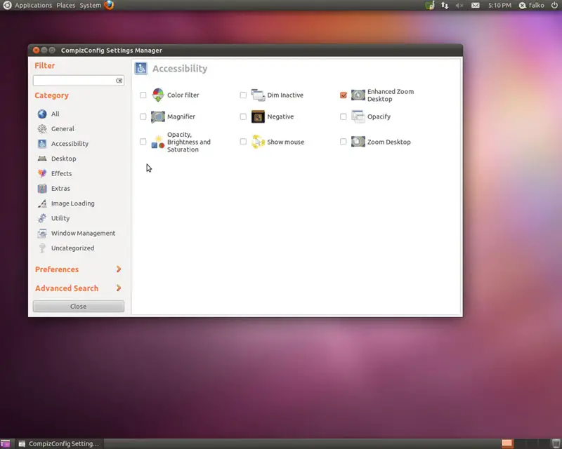562x449 pixels.
Task: Select the Desktop category label
Action: (63, 159)
